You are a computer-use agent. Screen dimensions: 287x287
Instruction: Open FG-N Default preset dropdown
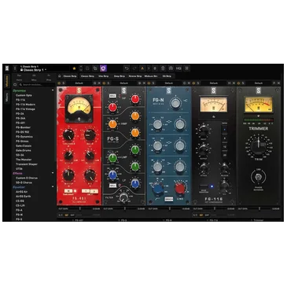pos(168,83)
